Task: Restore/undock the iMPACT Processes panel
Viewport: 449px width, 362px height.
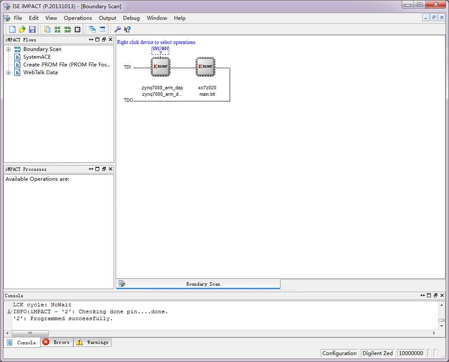Action: (104, 169)
